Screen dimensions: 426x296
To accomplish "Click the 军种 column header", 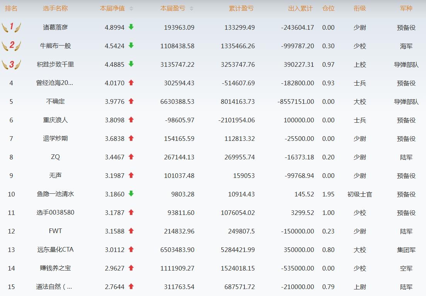I will click(406, 8).
